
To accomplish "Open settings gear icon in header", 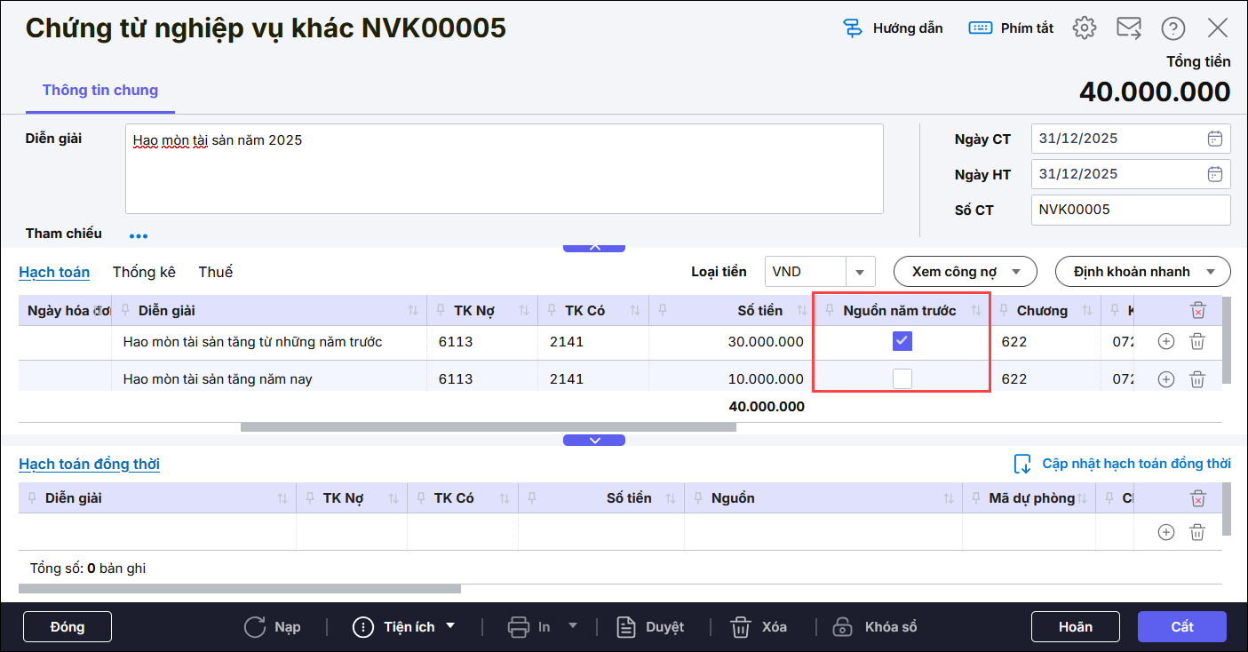I will point(1084,28).
